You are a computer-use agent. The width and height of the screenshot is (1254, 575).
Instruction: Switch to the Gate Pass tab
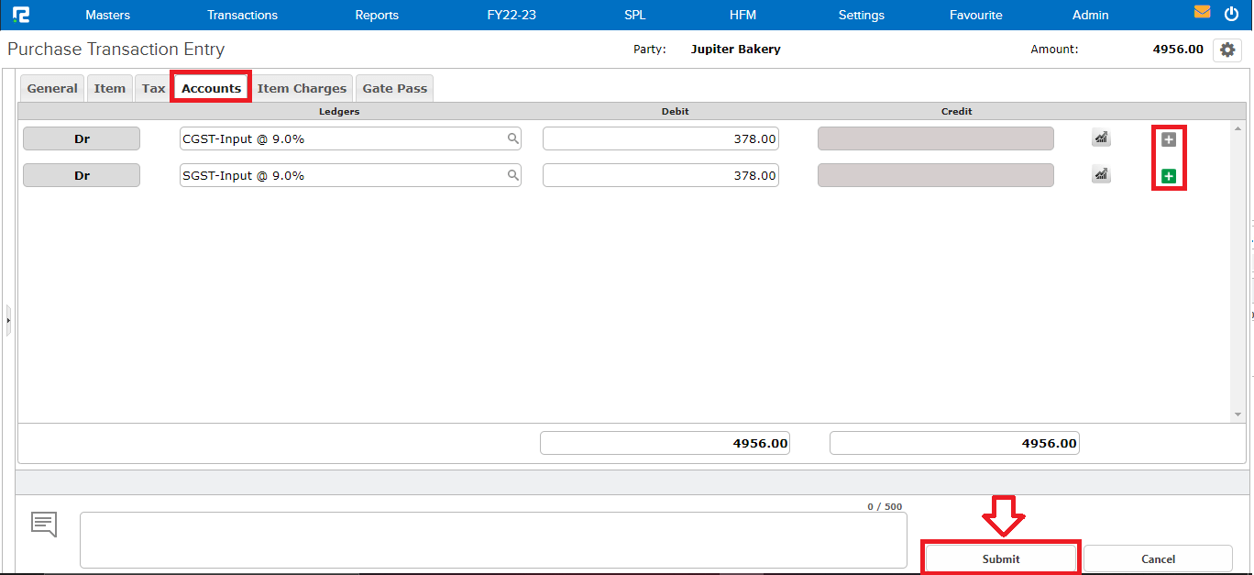[x=394, y=87]
